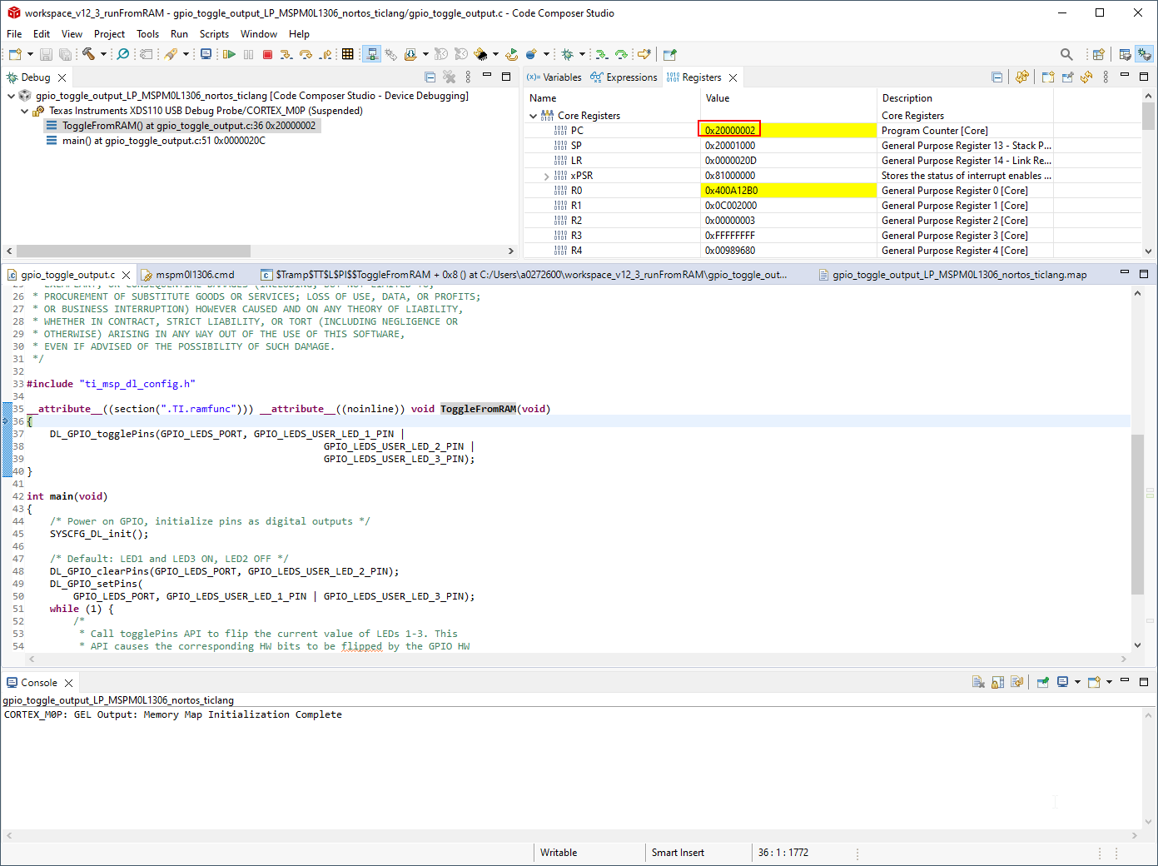The width and height of the screenshot is (1158, 866).
Task: Toggle Pin Console view
Action: point(1042,682)
